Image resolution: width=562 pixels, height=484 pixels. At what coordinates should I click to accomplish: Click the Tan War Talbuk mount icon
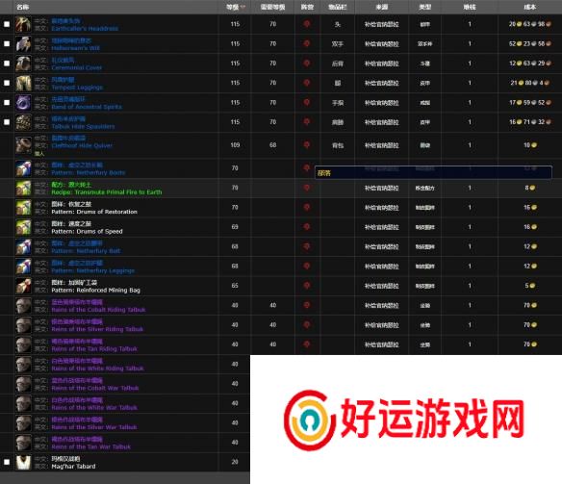(23, 443)
